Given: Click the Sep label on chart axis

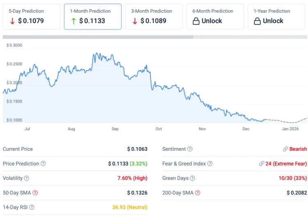Looking at the screenshot, I should click(115, 129).
